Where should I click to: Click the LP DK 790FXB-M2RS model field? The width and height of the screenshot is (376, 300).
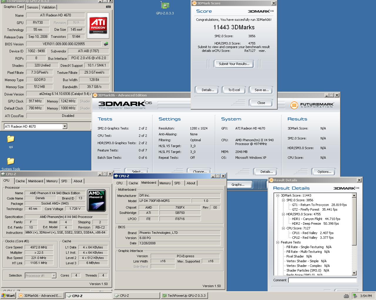point(164,201)
